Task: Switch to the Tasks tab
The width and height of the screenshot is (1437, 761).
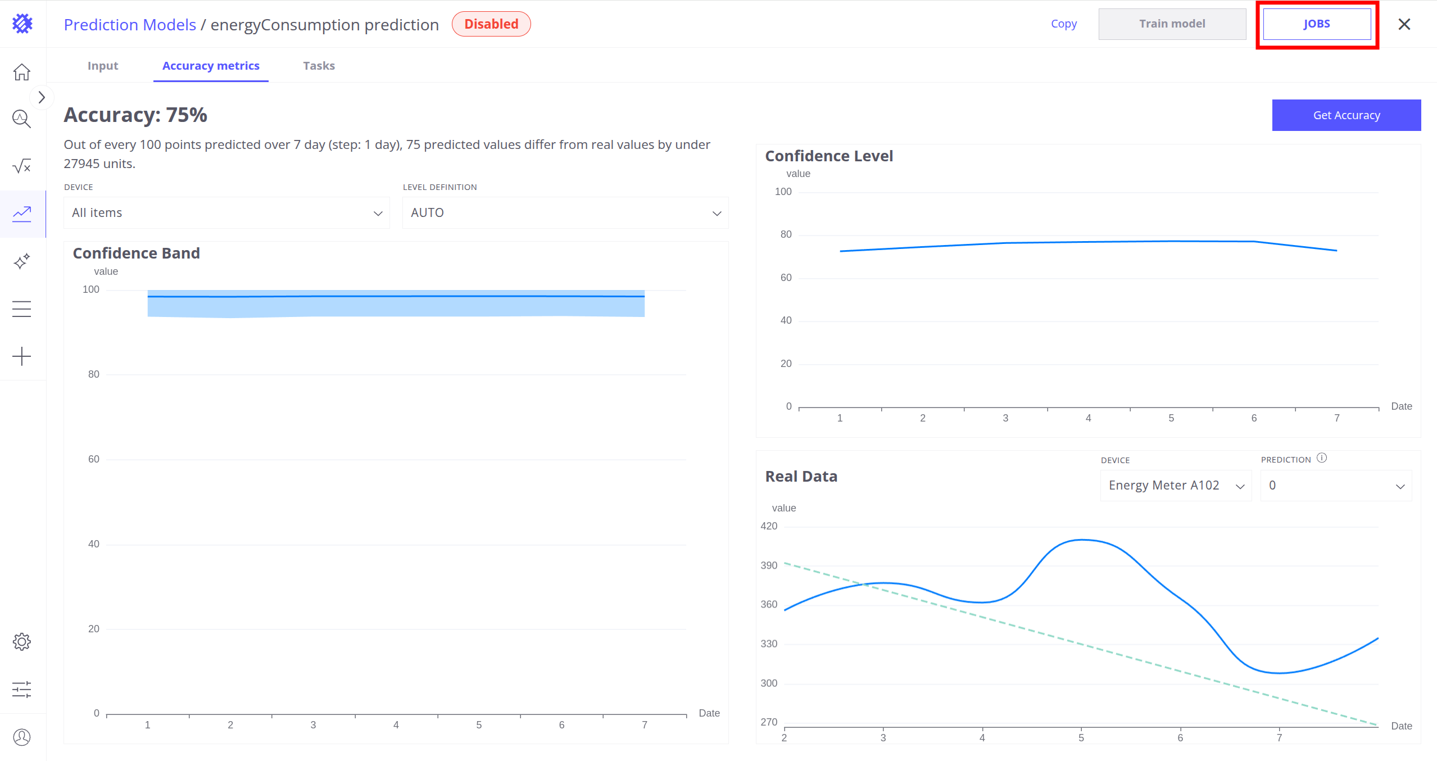Action: (x=319, y=66)
